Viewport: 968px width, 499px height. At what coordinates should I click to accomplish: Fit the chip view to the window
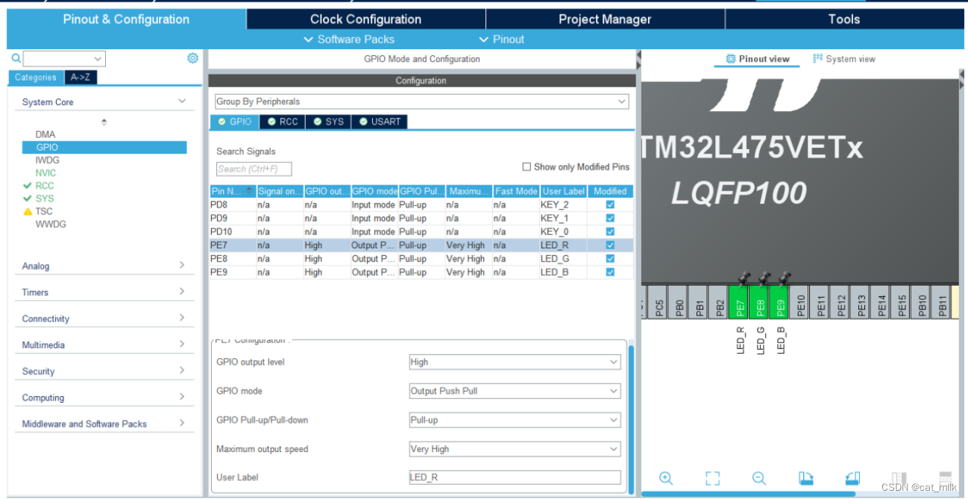tap(713, 478)
